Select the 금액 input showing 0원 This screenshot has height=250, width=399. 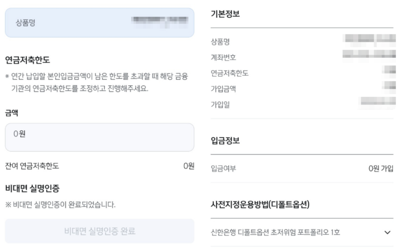point(99,137)
